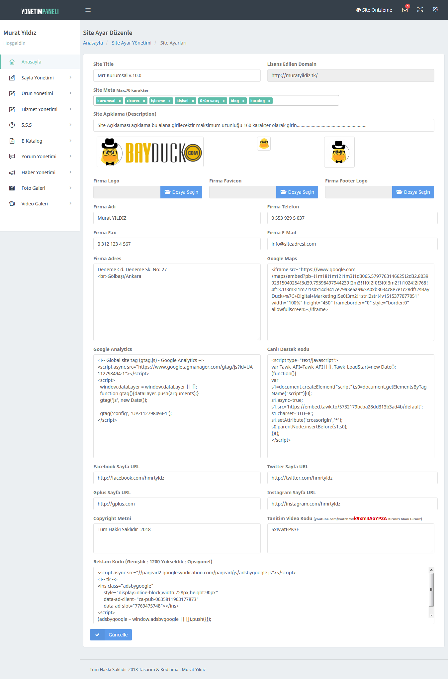Click the S.S.S question mark icon
The width and height of the screenshot is (448, 679).
(12, 125)
